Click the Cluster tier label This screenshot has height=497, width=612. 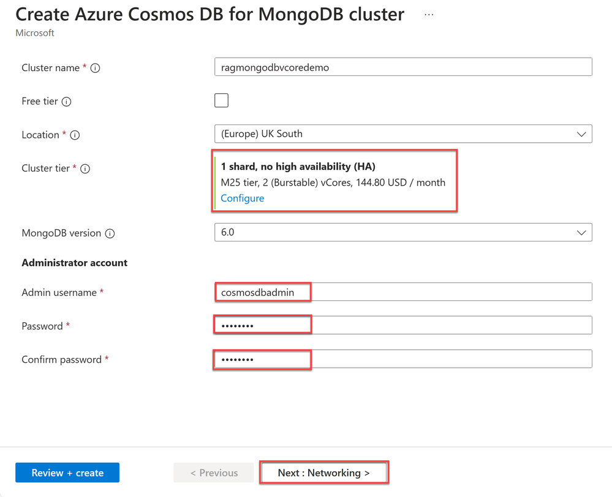click(46, 169)
